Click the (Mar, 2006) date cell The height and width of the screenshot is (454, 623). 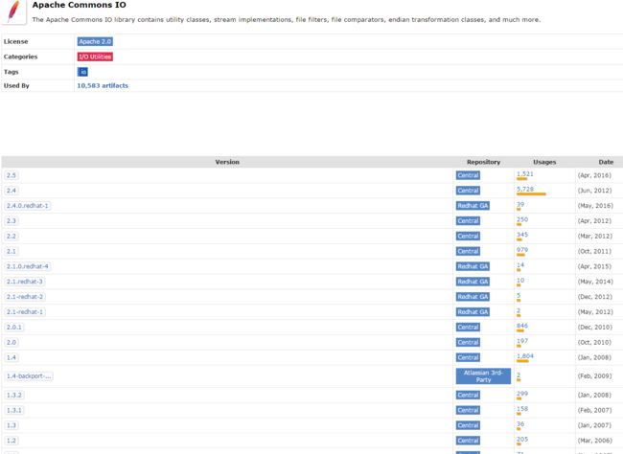click(x=594, y=441)
